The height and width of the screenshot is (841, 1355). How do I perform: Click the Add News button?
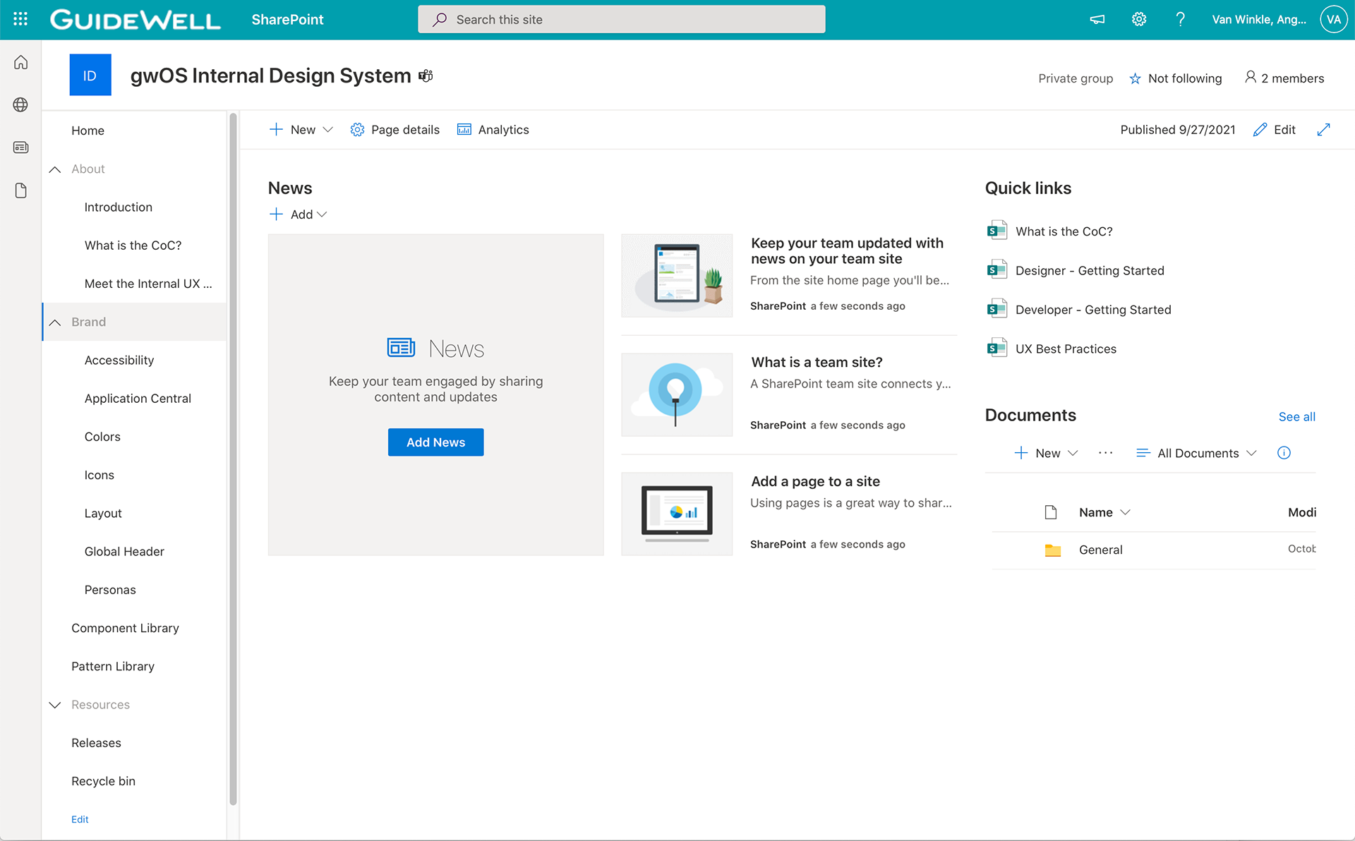[x=435, y=442]
